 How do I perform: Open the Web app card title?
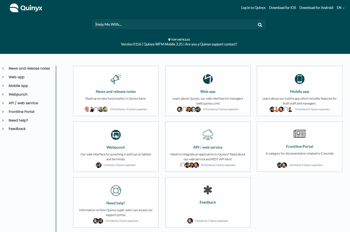click(x=208, y=92)
